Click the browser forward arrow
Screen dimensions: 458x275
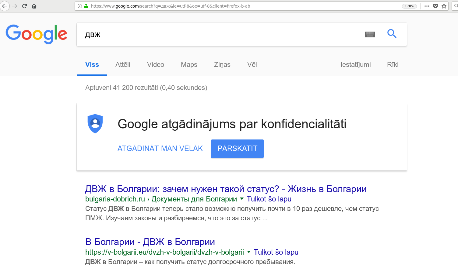(x=15, y=6)
